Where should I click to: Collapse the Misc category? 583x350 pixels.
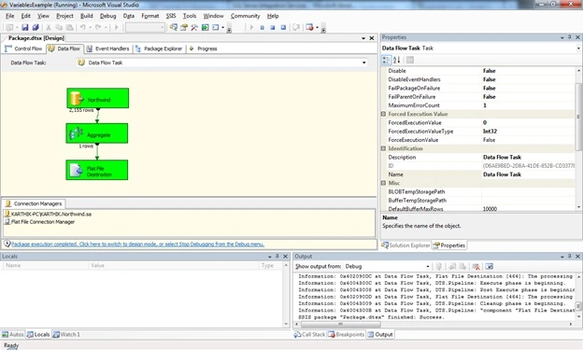coord(383,183)
